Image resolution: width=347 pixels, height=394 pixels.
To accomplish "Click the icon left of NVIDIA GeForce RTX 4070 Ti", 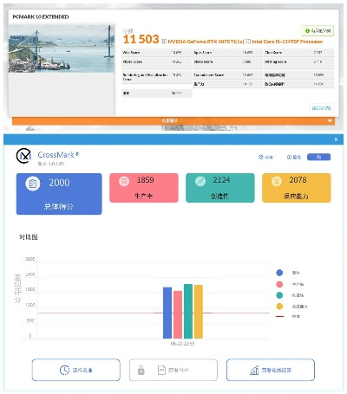I will (x=164, y=42).
